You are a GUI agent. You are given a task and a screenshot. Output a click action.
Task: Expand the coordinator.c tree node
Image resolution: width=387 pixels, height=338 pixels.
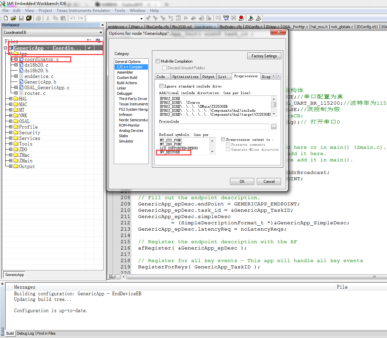point(16,59)
